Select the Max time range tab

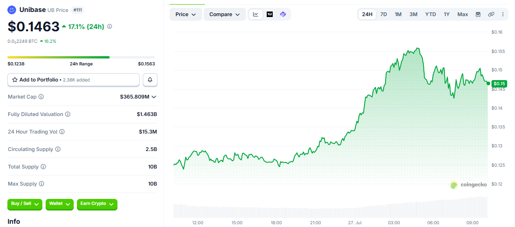coord(463,14)
